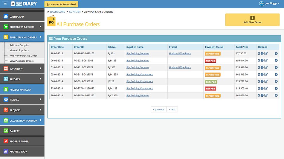
Task: Click the info icon for PO-1215-0755072
Action: coord(262,67)
